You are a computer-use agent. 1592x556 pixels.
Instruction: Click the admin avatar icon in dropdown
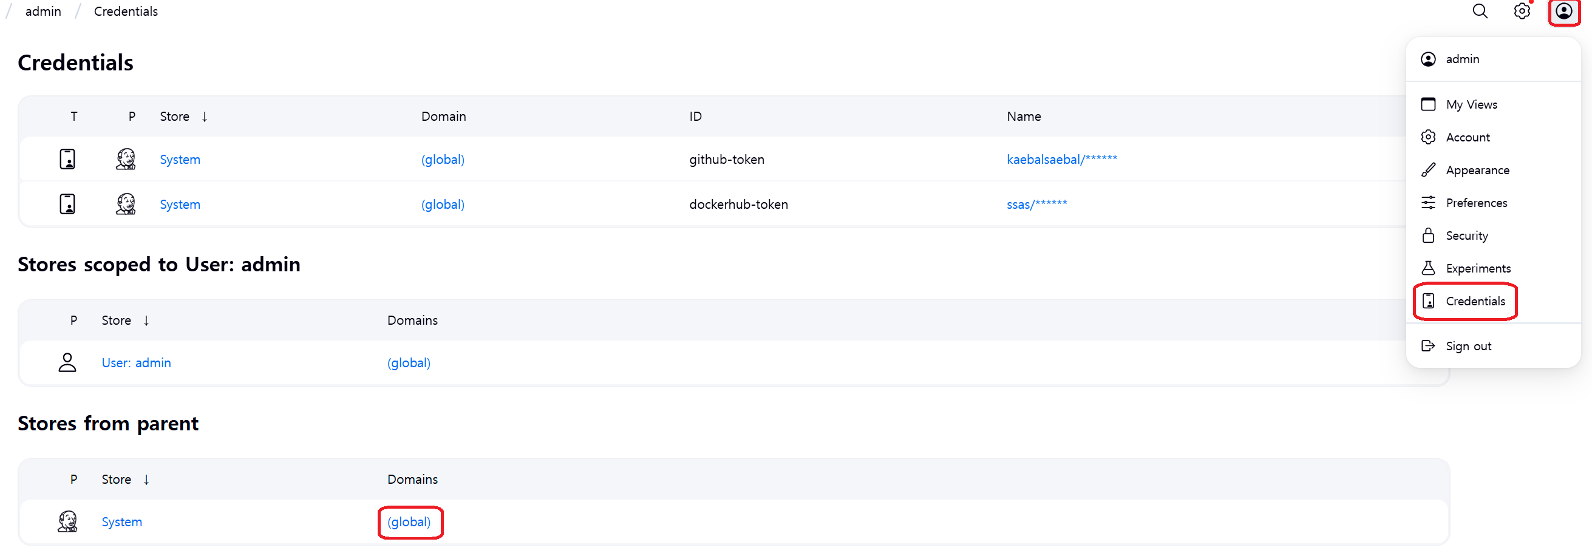[x=1428, y=59]
